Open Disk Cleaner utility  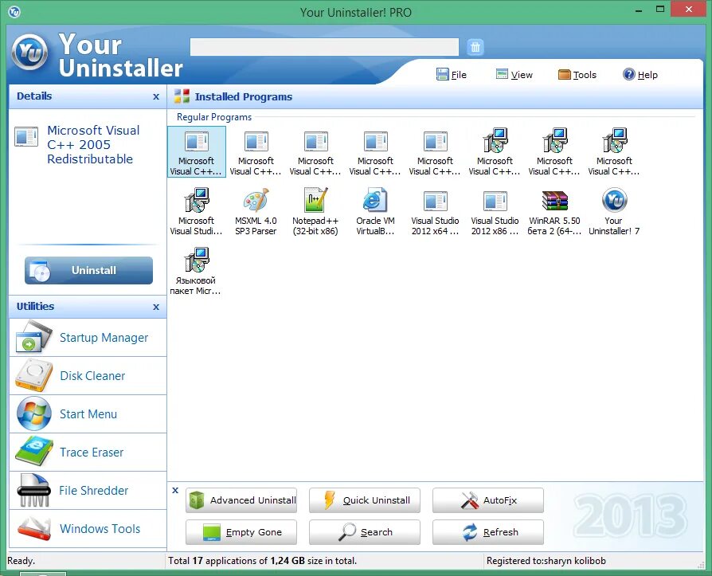(x=88, y=376)
